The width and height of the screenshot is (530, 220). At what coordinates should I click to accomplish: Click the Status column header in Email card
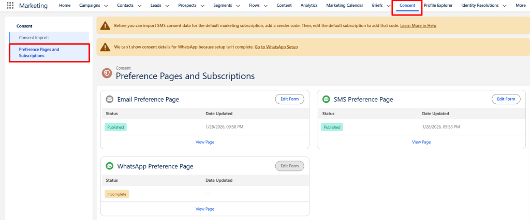pos(112,114)
